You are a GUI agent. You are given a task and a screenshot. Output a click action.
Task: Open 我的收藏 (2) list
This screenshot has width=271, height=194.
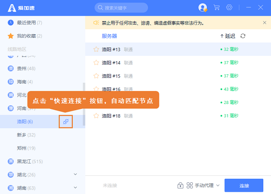(x=29, y=36)
